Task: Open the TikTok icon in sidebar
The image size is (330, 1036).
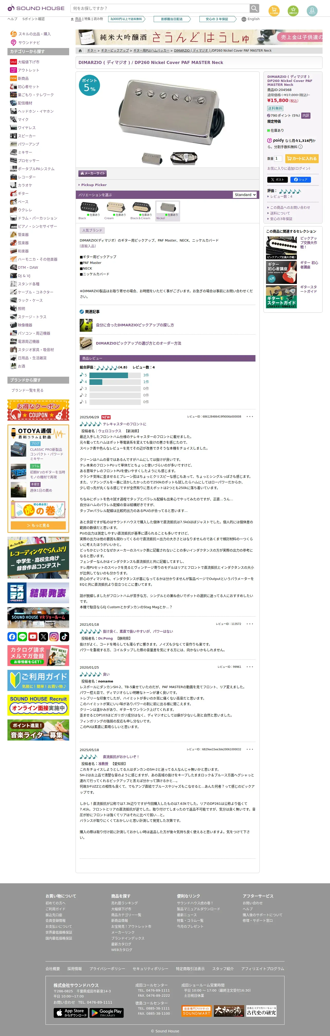Action: (65, 637)
